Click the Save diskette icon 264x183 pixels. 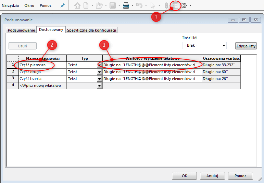112,5
